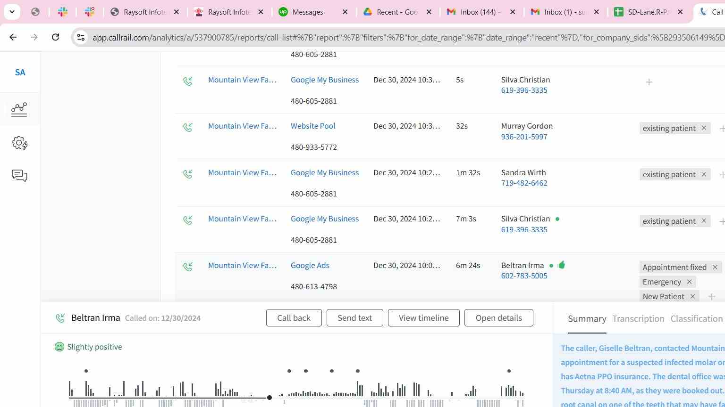Screen dimensions: 725x407
Task: Open the analytics reports sidebar icon
Action: point(19,109)
